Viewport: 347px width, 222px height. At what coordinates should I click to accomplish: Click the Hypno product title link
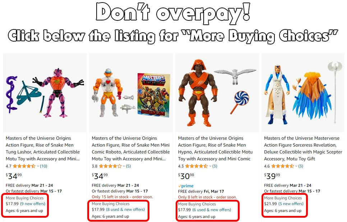(215, 148)
